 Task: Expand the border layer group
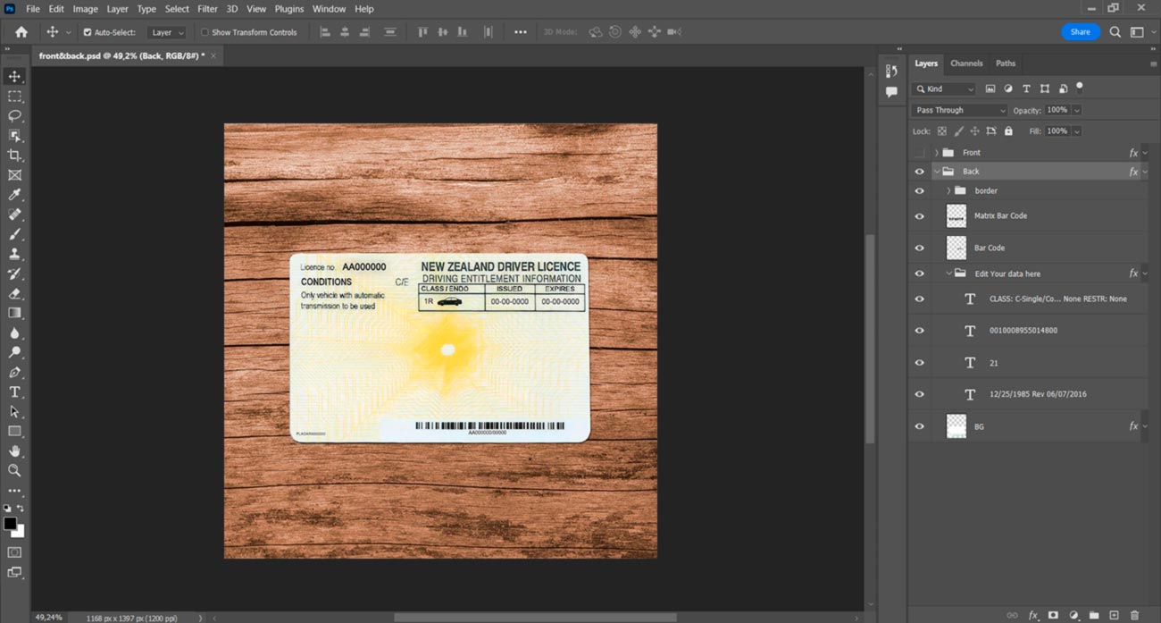click(948, 190)
